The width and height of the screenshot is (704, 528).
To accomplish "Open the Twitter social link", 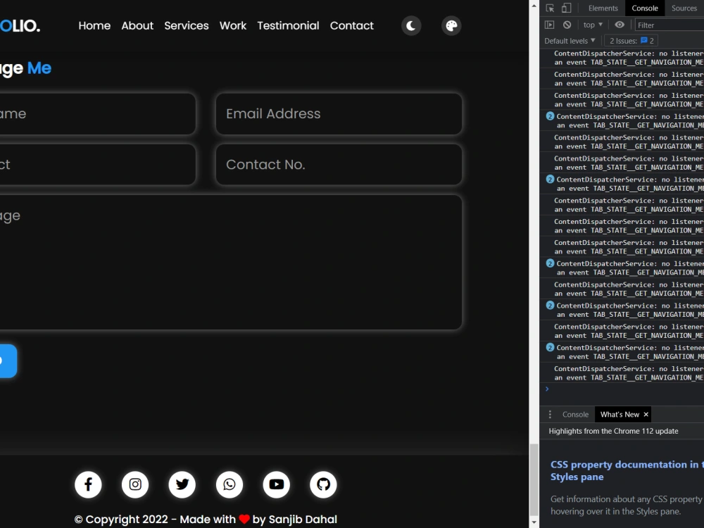I will tap(182, 484).
